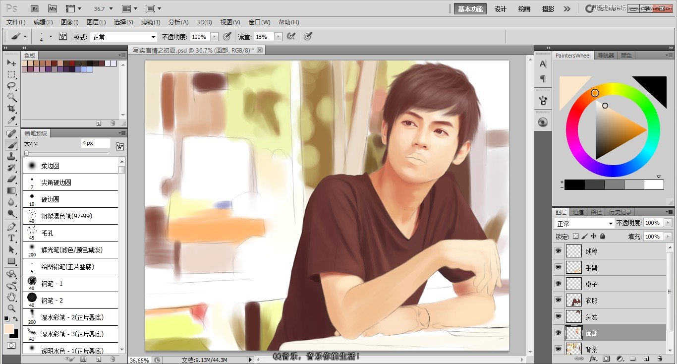Hide the 衣服 layer
This screenshot has height=364, width=677.
click(x=559, y=300)
